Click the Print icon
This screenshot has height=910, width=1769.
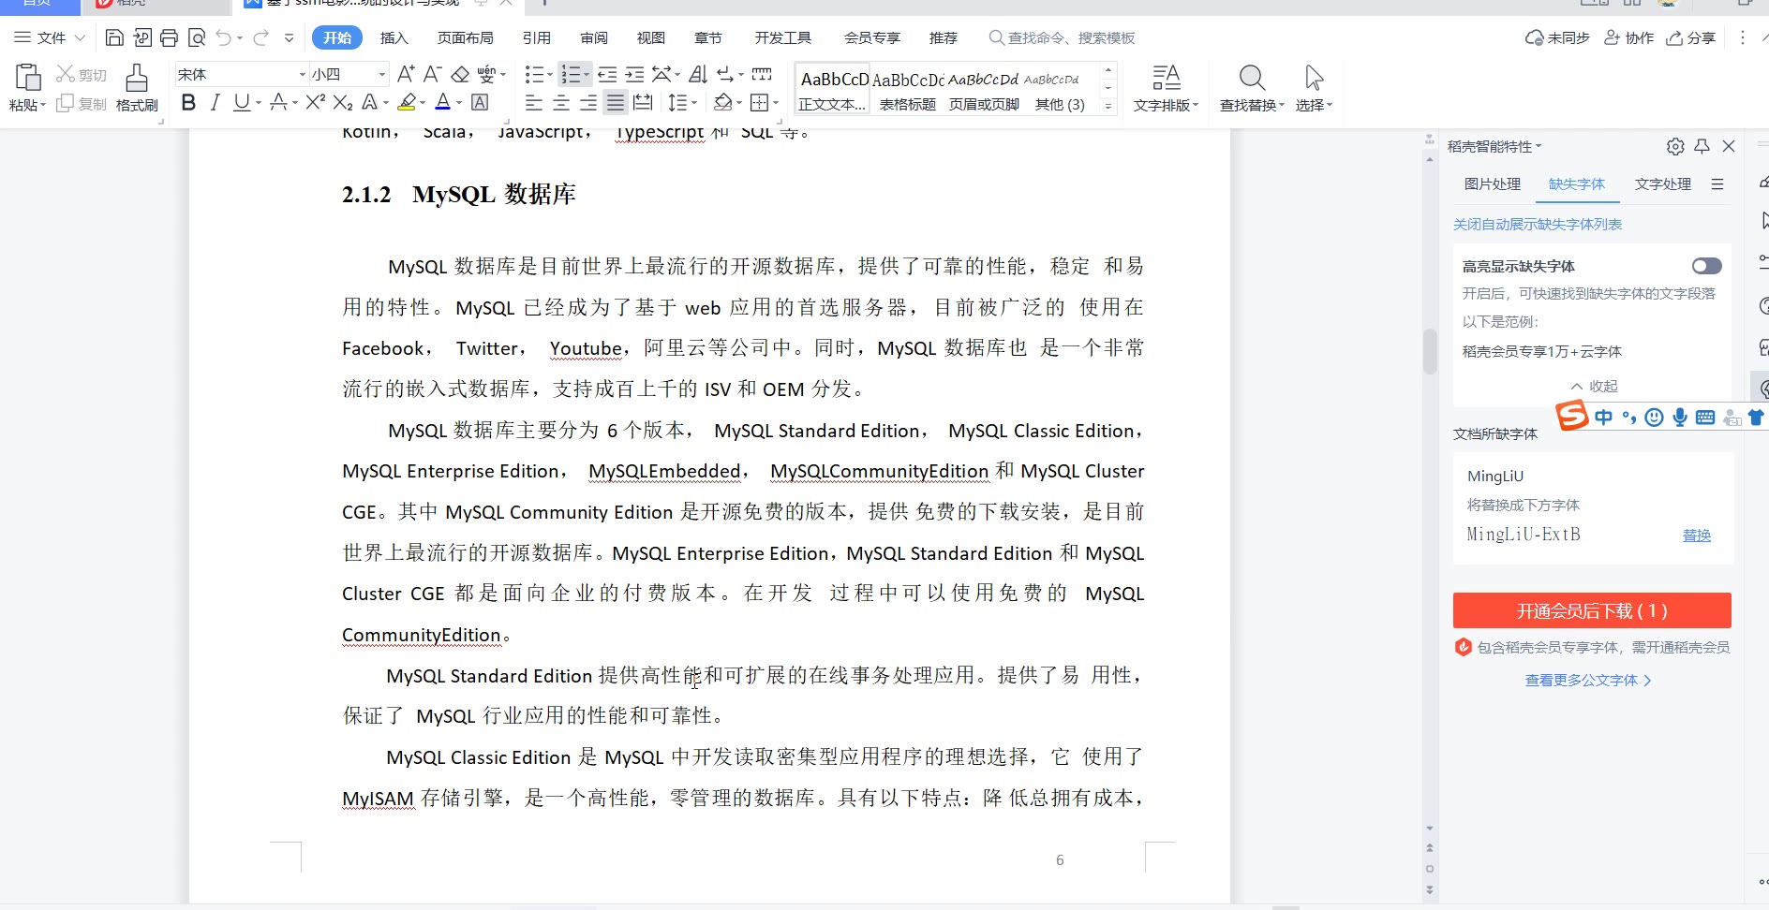[x=169, y=37]
